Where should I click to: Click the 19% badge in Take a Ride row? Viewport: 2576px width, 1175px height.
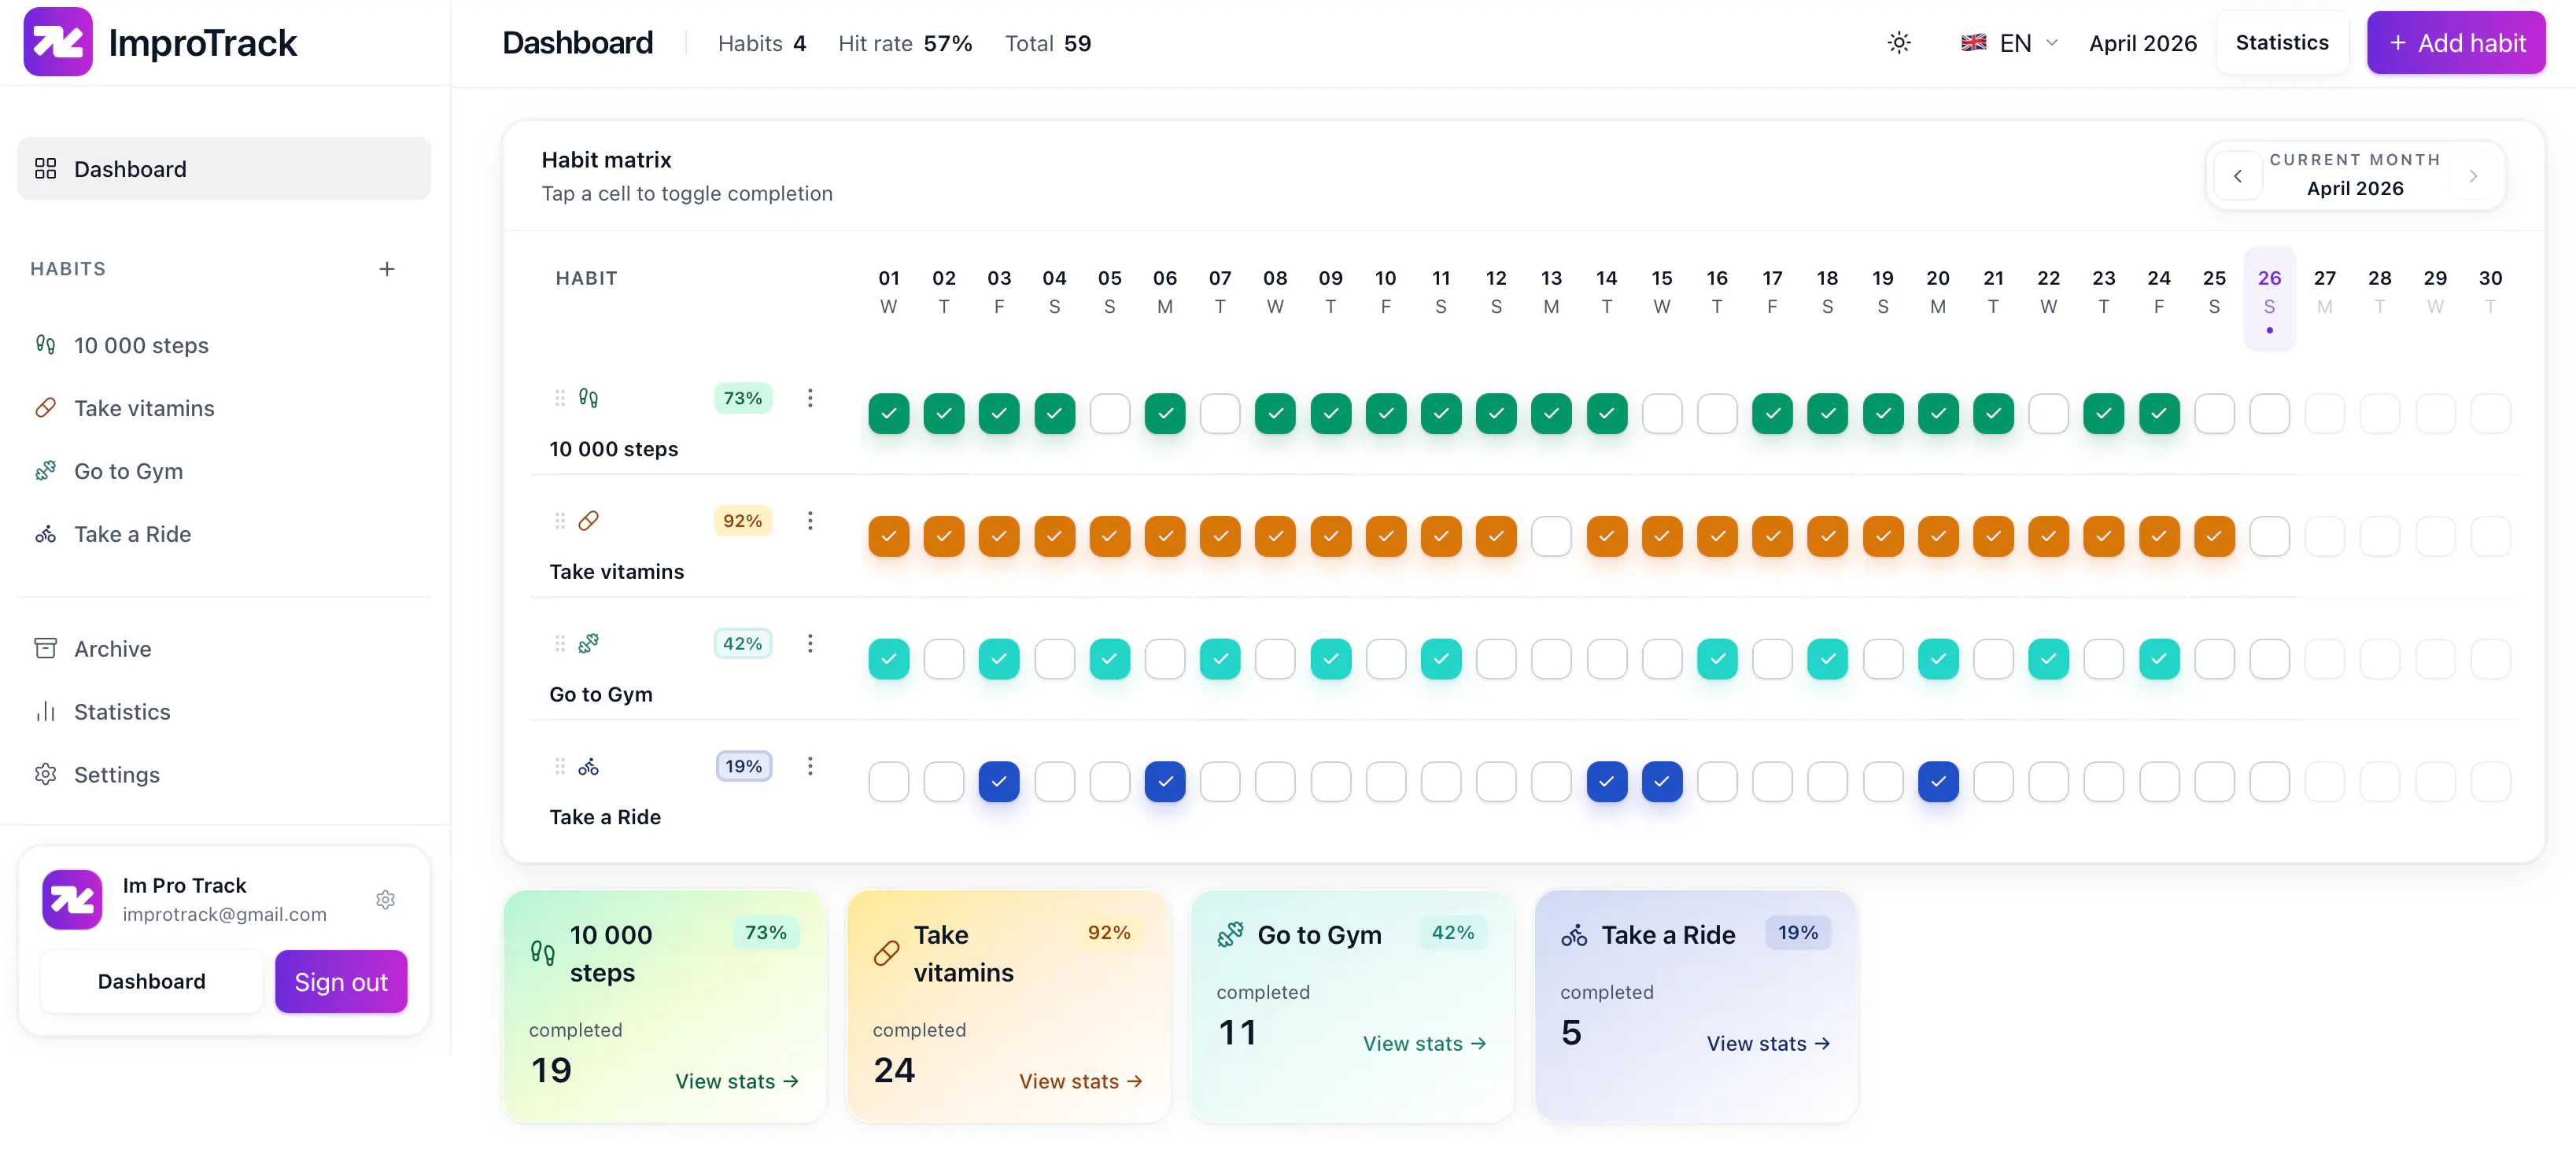pyautogui.click(x=743, y=766)
